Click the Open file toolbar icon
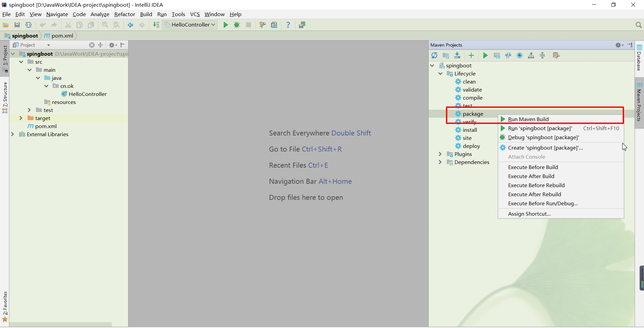Screen dimensions: 644x328 (x=6, y=25)
